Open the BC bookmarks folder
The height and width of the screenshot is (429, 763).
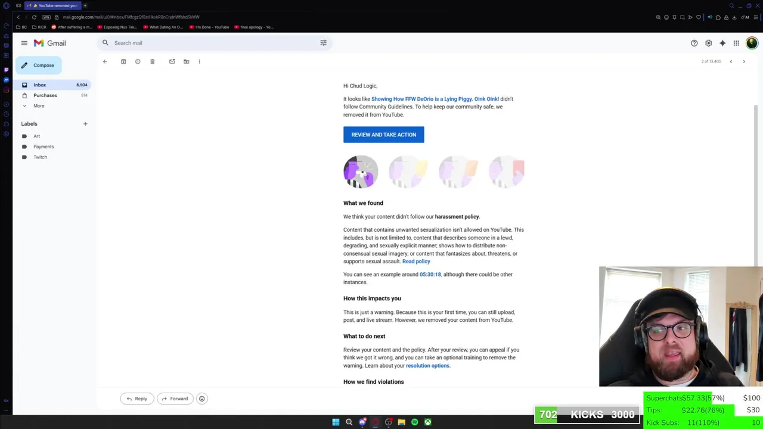21,27
